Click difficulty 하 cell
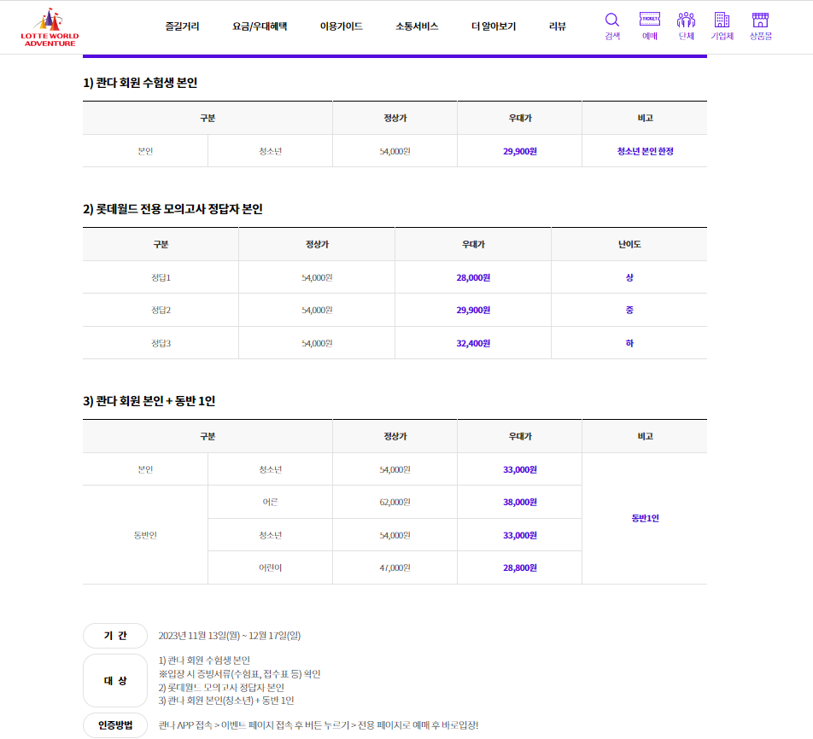Image resolution: width=813 pixels, height=739 pixels. 629,343
